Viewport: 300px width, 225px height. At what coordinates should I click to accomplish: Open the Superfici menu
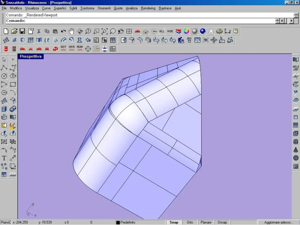(60, 8)
